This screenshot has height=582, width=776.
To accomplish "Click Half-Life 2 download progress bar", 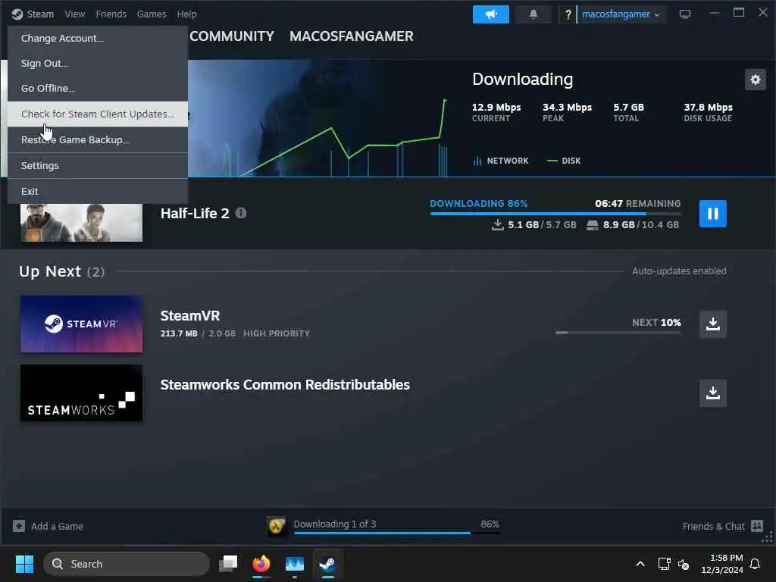I will [x=555, y=214].
